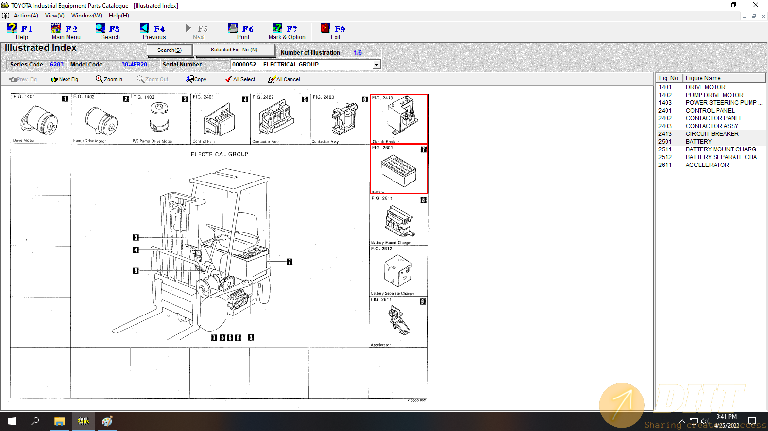The width and height of the screenshot is (768, 431).
Task: Print with F6 Print
Action: tap(243, 32)
